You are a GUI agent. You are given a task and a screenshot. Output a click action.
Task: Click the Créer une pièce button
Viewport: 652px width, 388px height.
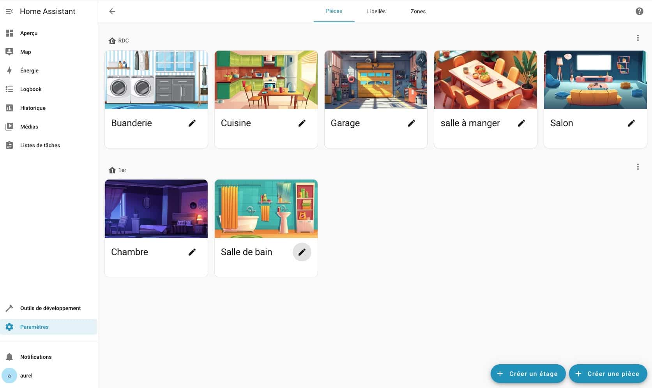pos(608,374)
